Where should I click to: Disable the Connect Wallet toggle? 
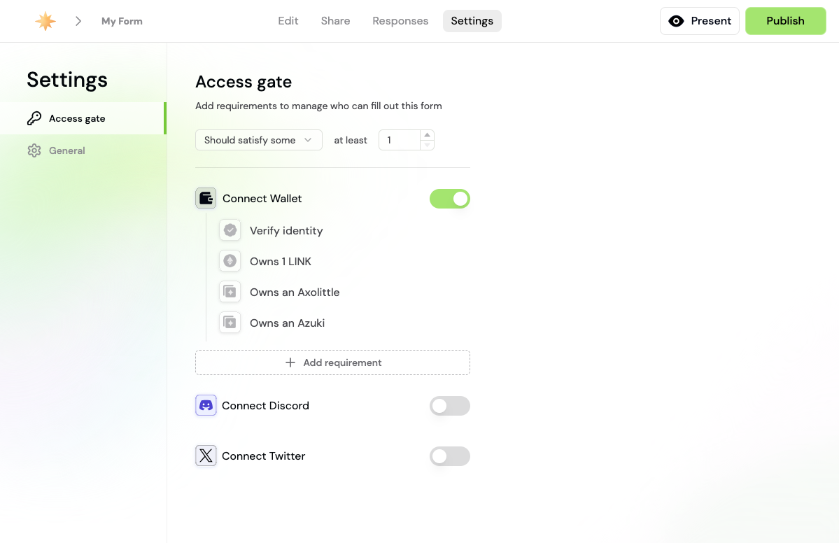point(449,199)
